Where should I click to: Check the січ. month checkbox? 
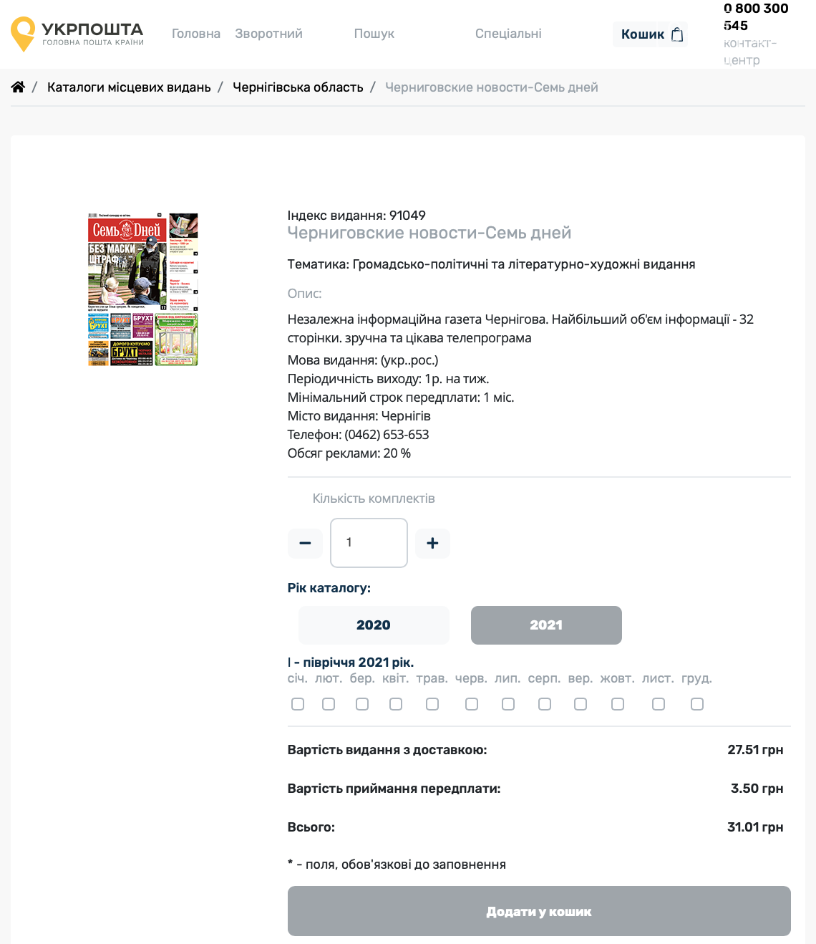pos(298,704)
